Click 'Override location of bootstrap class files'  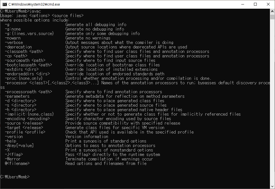coord(113,65)
